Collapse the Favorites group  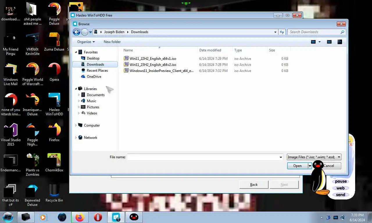click(76, 52)
